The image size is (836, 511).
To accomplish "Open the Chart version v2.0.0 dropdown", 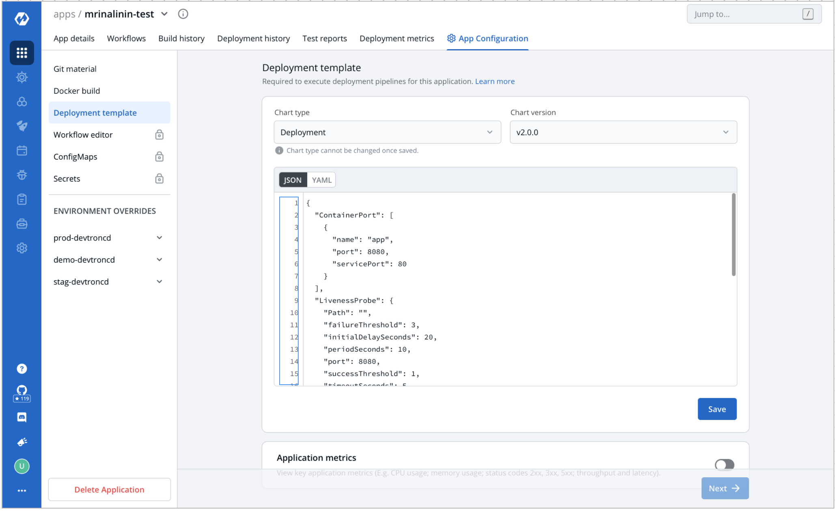I will click(x=623, y=132).
